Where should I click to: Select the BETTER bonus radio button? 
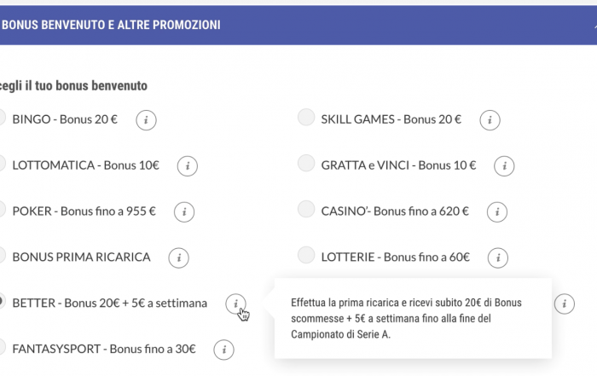[2, 301]
